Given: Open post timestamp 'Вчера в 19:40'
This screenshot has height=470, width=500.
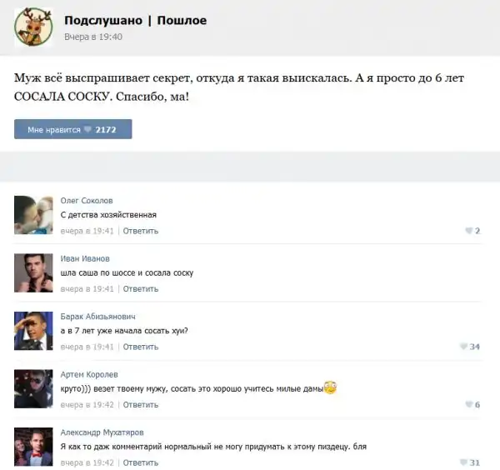Looking at the screenshot, I should 93,37.
